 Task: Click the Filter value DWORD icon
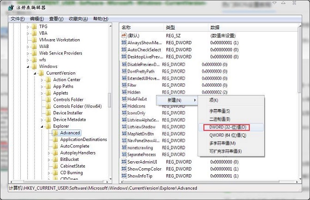[x=124, y=85]
